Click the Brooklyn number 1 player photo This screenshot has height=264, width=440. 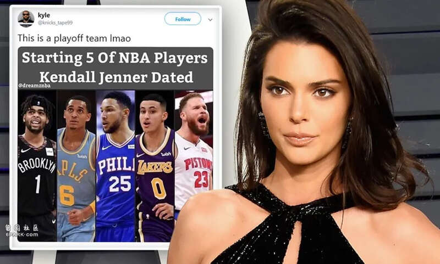pyautogui.click(x=37, y=166)
